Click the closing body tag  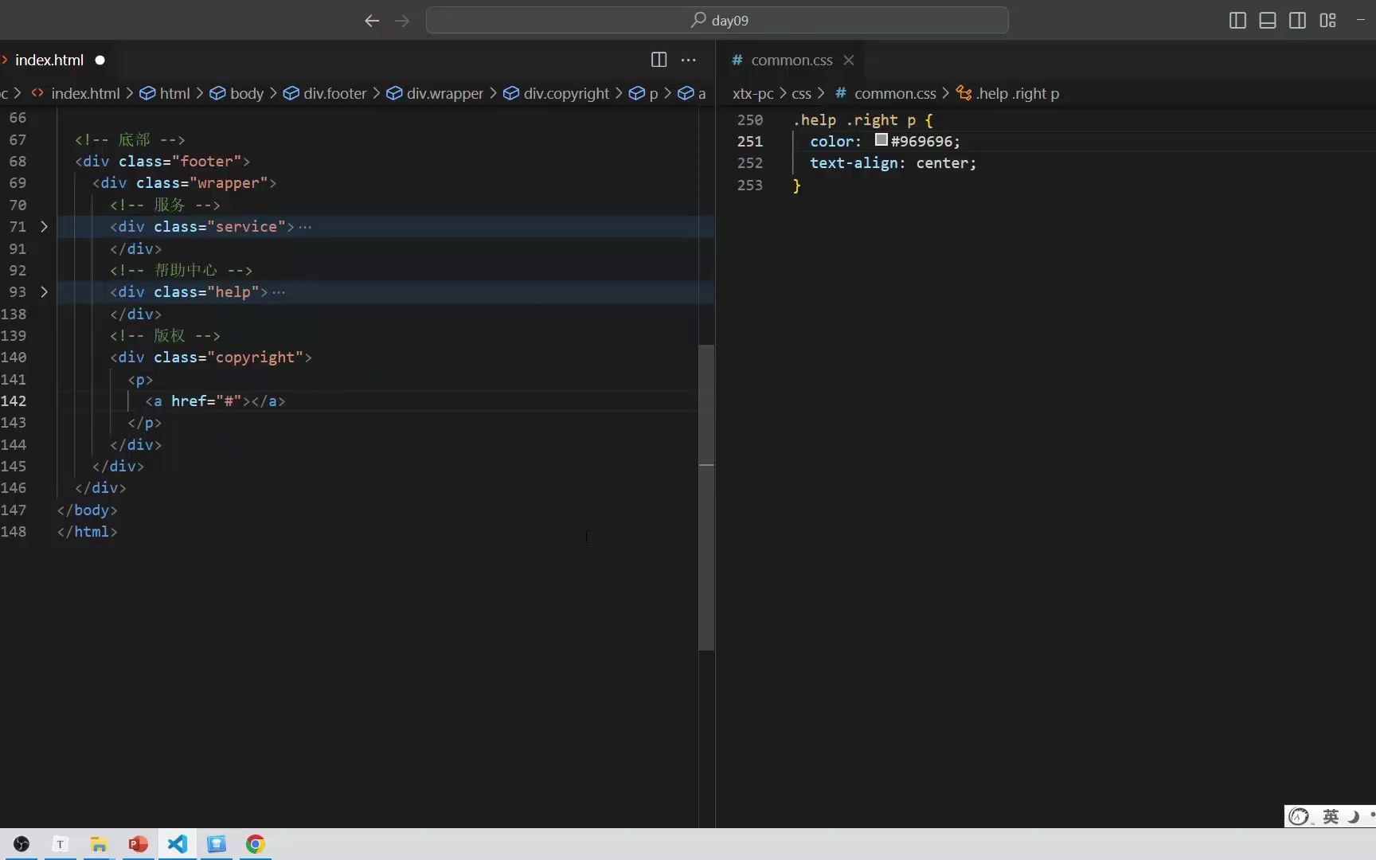(x=87, y=510)
